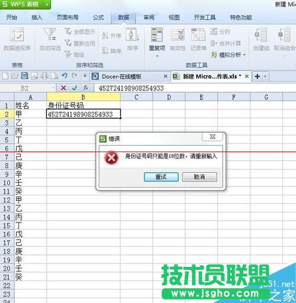
Task: Click Show All (全部显示) filter option
Action: (80, 31)
